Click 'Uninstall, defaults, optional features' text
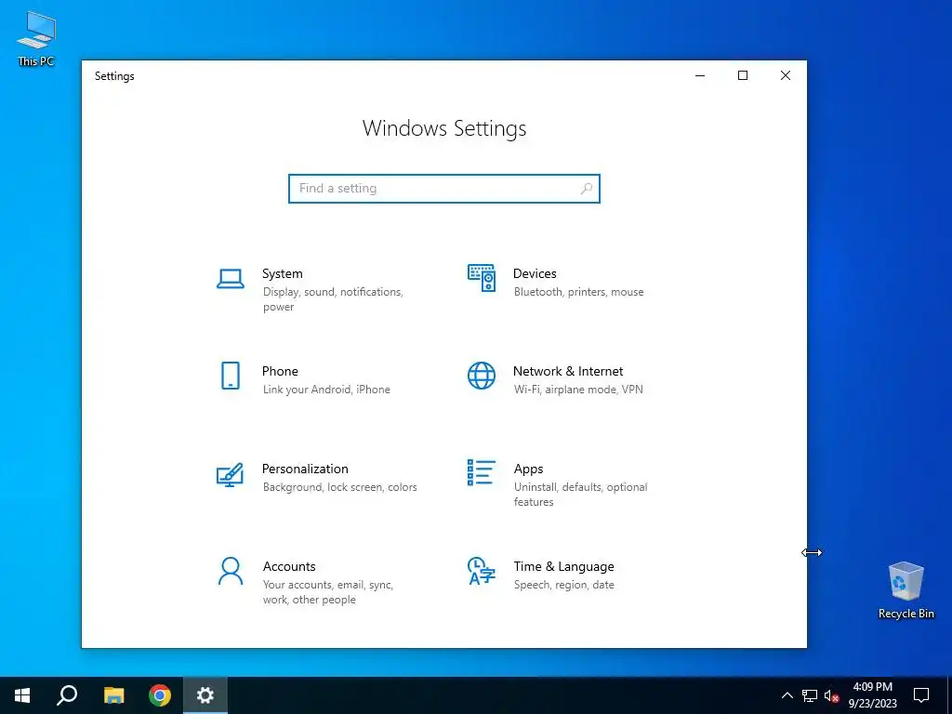 [580, 495]
